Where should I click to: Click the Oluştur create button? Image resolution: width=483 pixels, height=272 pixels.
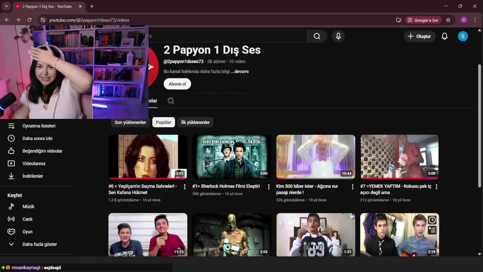419,36
